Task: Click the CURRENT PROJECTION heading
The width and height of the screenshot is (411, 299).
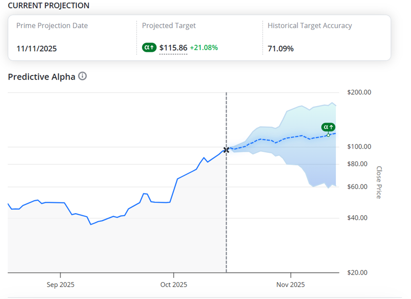Action: click(x=48, y=5)
